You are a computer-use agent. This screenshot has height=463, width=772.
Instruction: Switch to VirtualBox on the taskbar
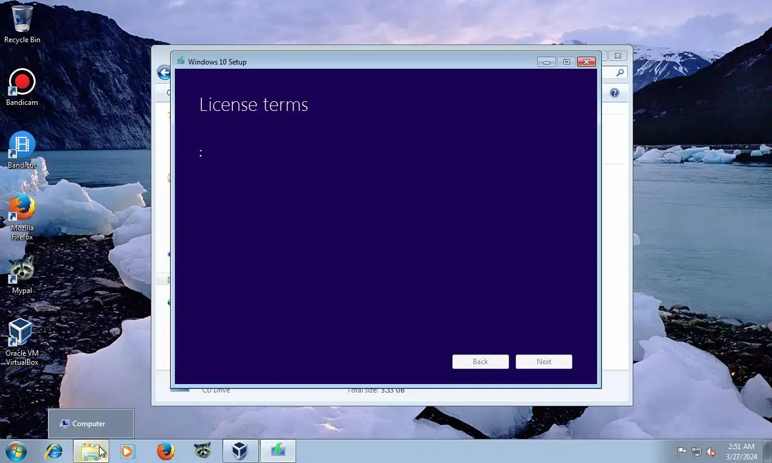coord(240,451)
